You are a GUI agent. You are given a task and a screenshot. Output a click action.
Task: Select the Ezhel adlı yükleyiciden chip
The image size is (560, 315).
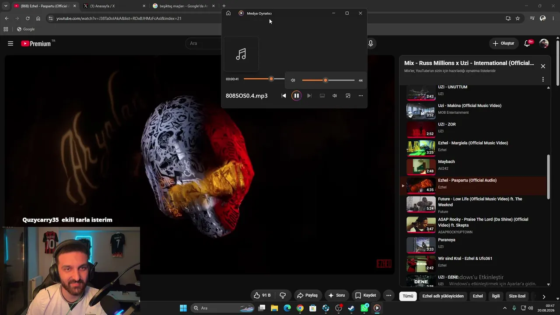click(443, 296)
